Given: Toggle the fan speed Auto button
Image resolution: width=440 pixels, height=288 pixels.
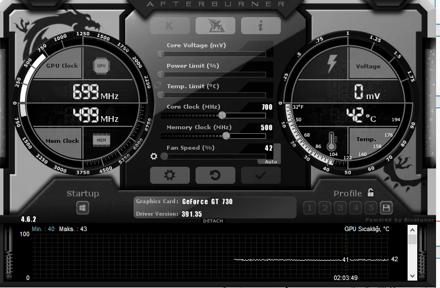Looking at the screenshot, I should coord(271,162).
